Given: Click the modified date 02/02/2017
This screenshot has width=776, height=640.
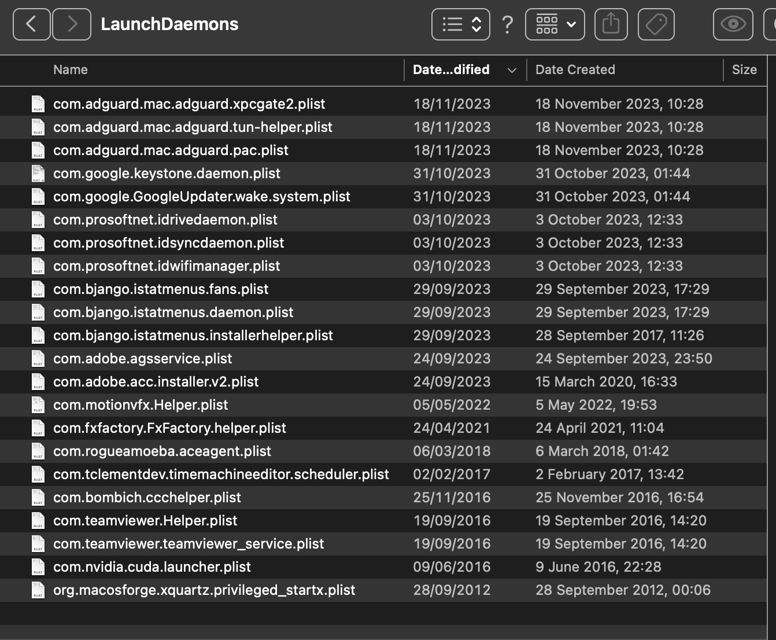Looking at the screenshot, I should pos(452,475).
